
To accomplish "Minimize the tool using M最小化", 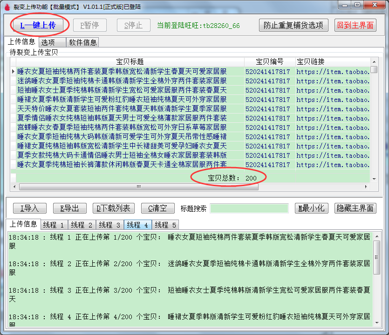I will tap(311, 208).
